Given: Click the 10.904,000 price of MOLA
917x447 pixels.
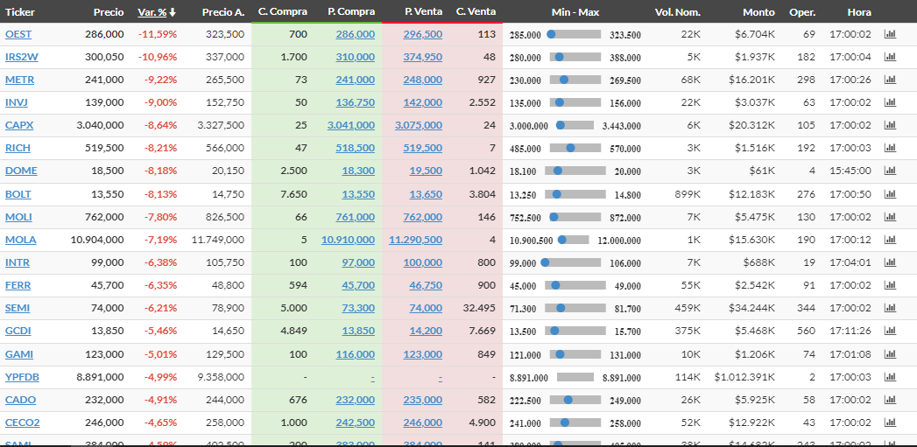Looking at the screenshot, I should (97, 241).
